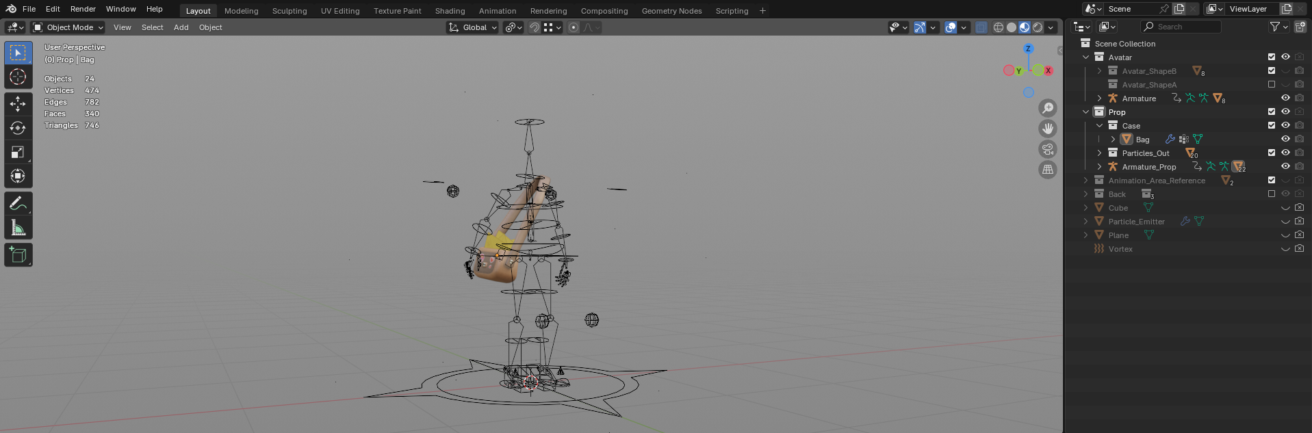Hide the Armature in the viewport
Screen dimensions: 1312x433
[1285, 99]
